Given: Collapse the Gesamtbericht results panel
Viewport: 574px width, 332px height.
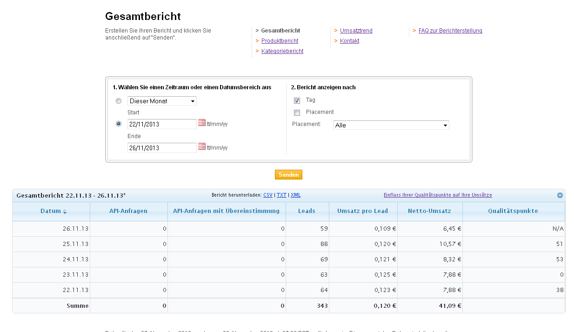Looking at the screenshot, I should point(560,195).
